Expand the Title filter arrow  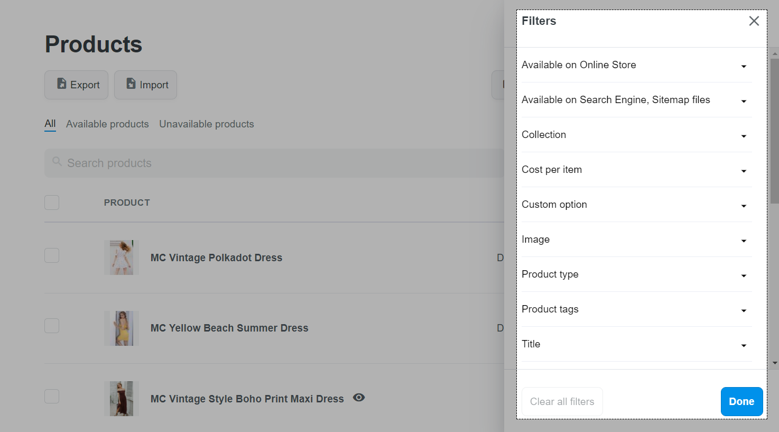[744, 346]
